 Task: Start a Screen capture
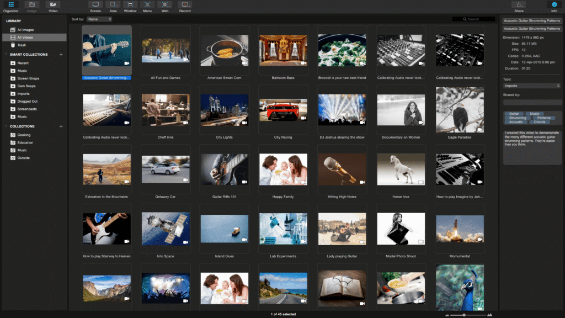[95, 6]
